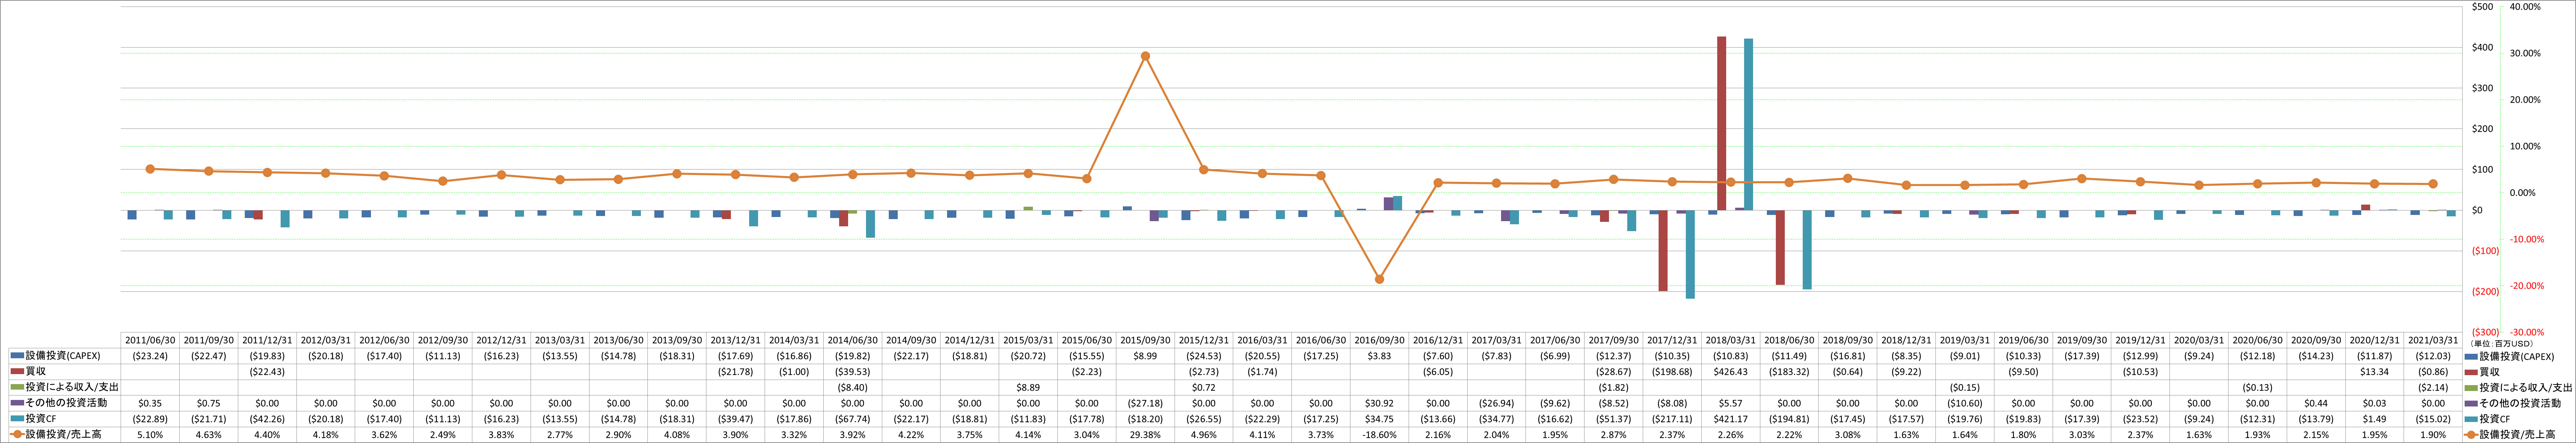2576x443 pixels.
Task: Click the $0.44 cell
Action: click(x=2316, y=403)
